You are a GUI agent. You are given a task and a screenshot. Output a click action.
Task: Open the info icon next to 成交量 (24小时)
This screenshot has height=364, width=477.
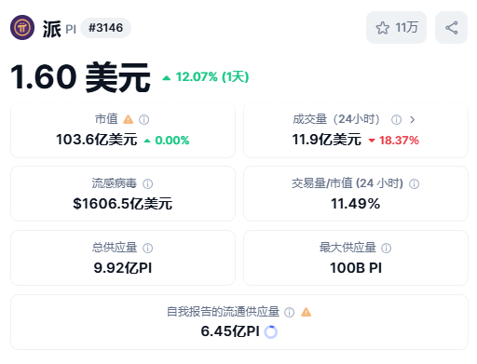396,119
